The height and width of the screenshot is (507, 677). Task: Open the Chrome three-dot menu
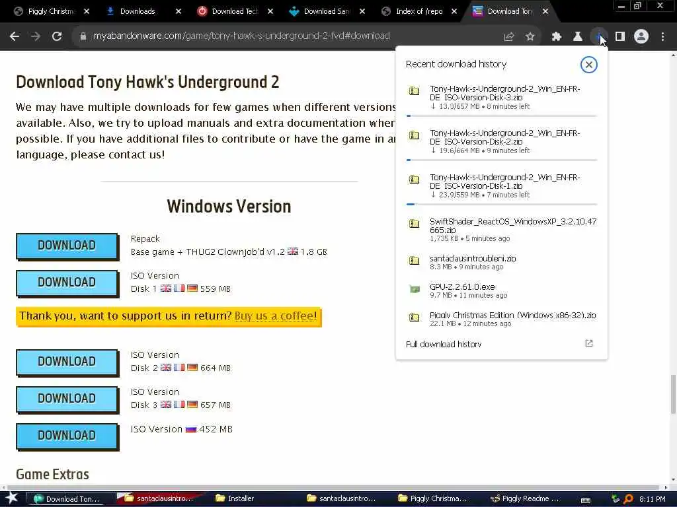pyautogui.click(x=662, y=37)
